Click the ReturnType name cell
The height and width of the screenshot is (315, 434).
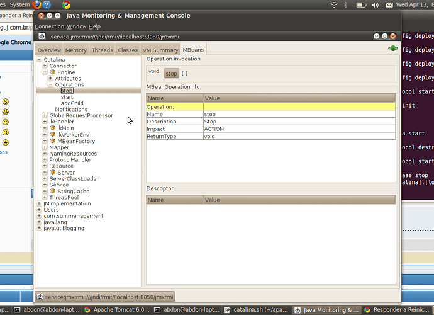tap(175, 136)
